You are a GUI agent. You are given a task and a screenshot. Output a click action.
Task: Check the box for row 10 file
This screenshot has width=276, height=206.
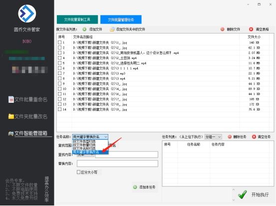point(60,88)
